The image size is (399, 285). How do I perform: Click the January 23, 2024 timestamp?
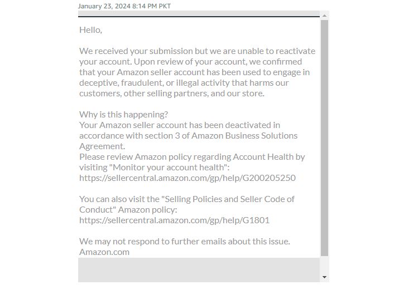124,6
